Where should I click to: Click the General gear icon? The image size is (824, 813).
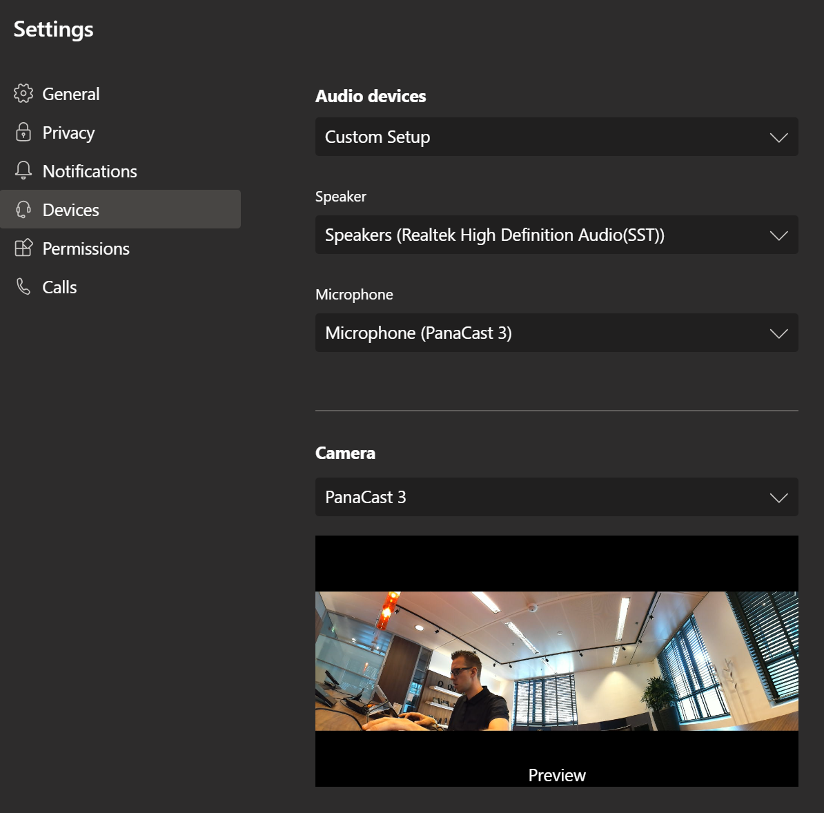coord(23,94)
